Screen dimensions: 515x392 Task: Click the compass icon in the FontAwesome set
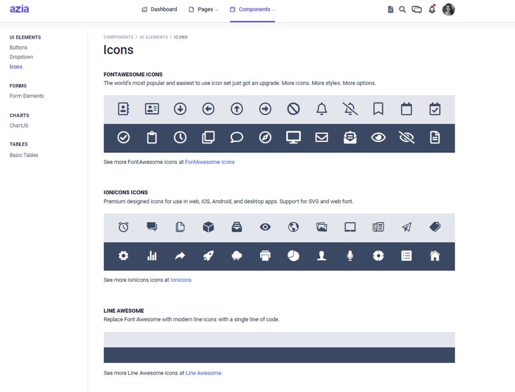265,137
